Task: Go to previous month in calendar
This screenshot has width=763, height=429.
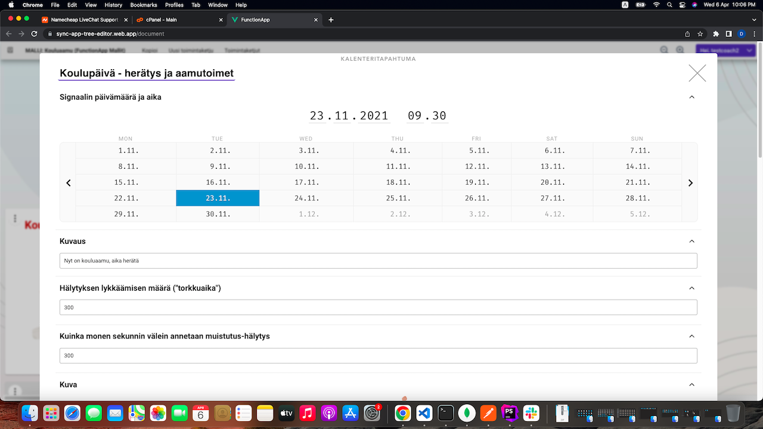Action: click(69, 183)
